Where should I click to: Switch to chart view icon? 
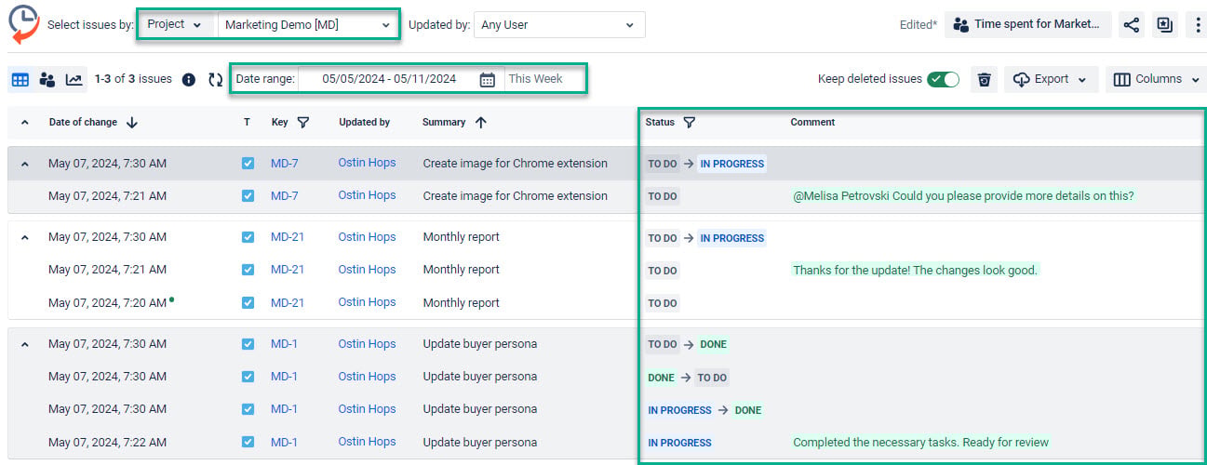[x=74, y=80]
